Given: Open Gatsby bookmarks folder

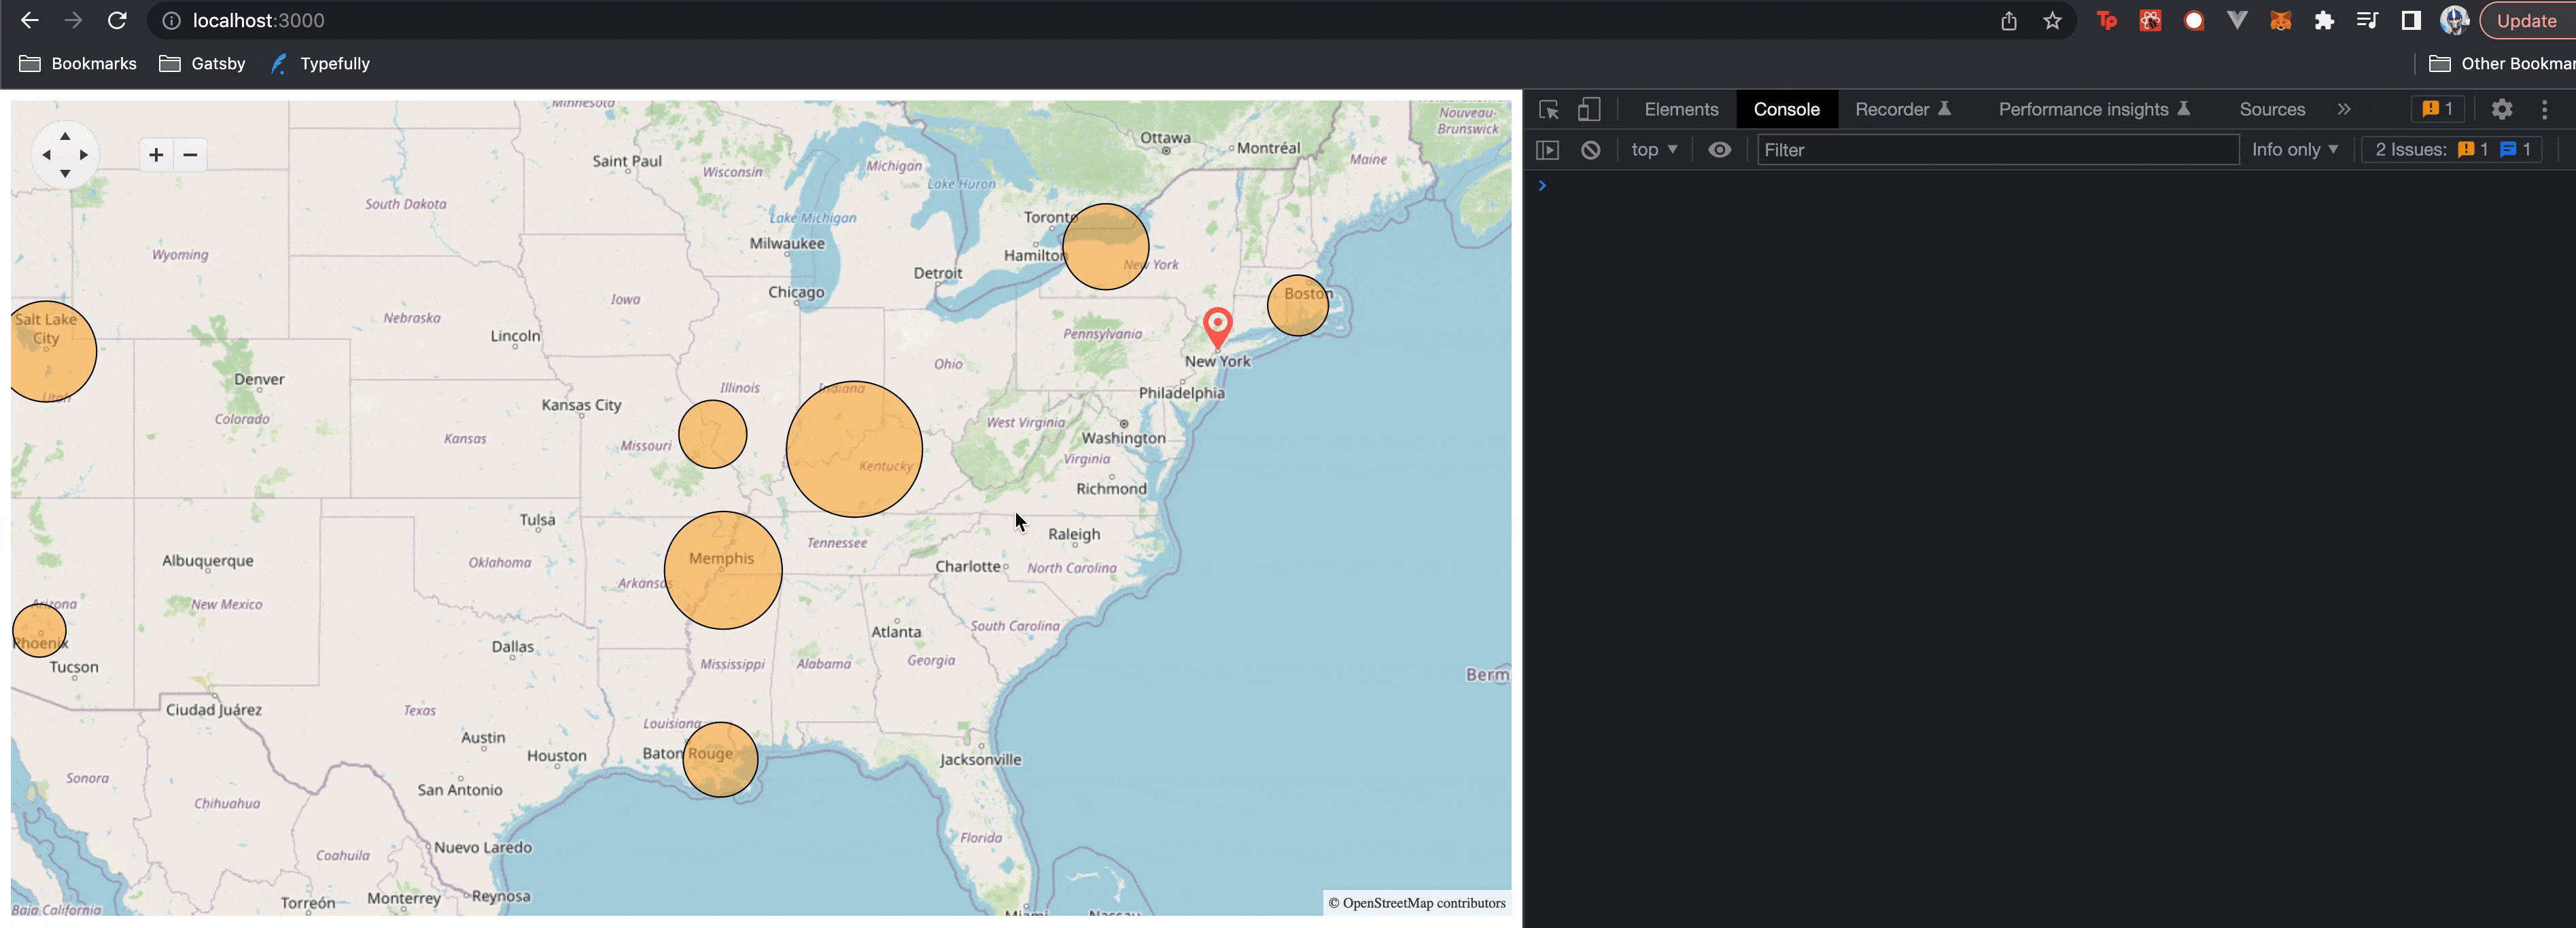Looking at the screenshot, I should click(202, 63).
